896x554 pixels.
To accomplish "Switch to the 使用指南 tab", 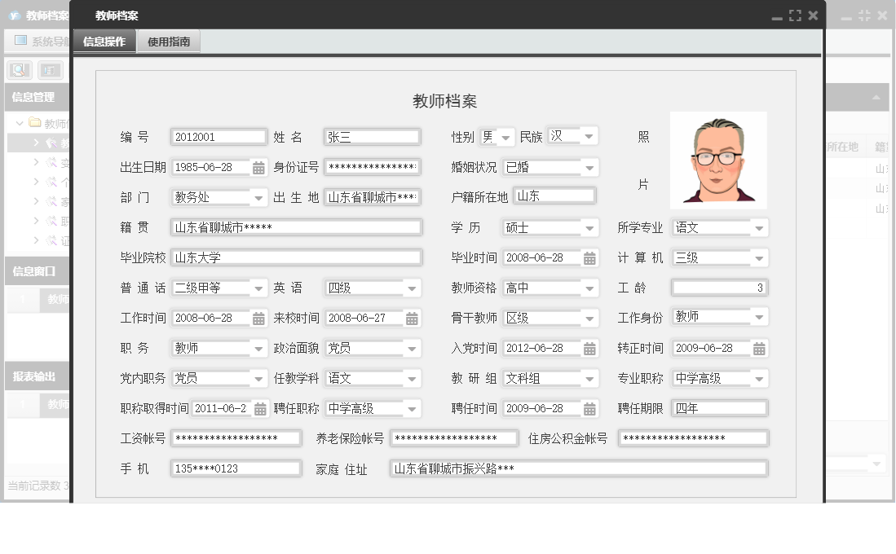I will (x=168, y=39).
